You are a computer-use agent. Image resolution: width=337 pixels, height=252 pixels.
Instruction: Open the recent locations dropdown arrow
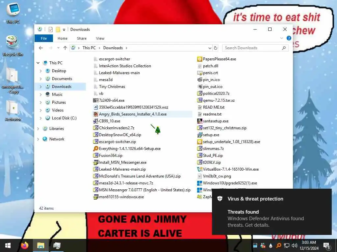pyautogui.click(x=58, y=48)
